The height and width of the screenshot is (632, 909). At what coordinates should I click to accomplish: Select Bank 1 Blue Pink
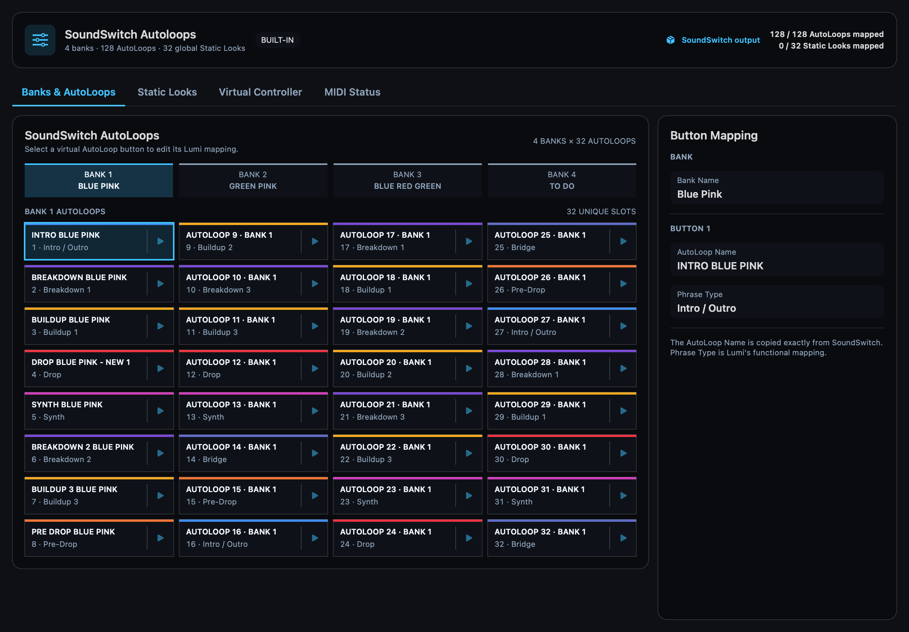tap(99, 180)
